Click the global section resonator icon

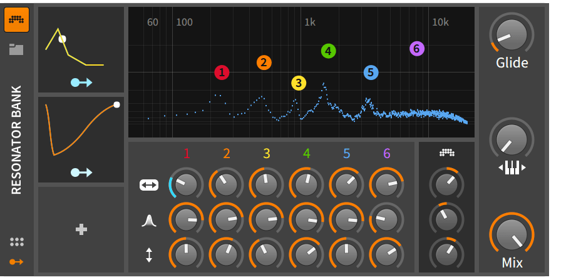click(446, 153)
